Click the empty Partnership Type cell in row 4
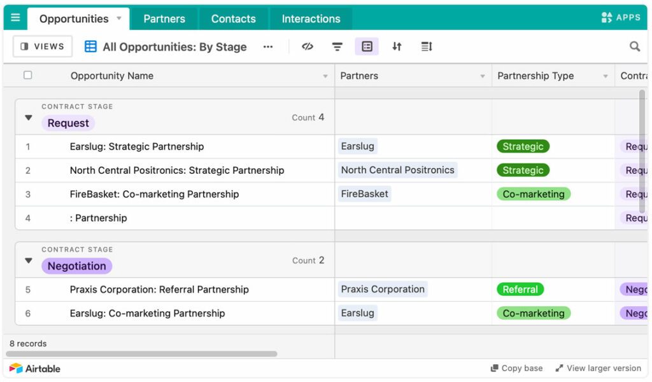652x382 pixels. (x=553, y=218)
